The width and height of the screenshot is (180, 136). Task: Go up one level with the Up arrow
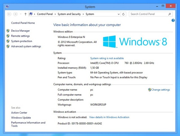pos(25,14)
